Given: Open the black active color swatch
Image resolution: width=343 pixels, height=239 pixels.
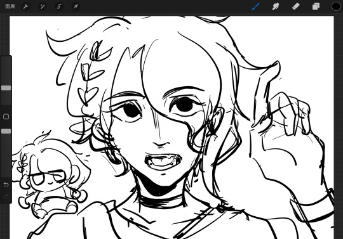Looking at the screenshot, I should [336, 6].
